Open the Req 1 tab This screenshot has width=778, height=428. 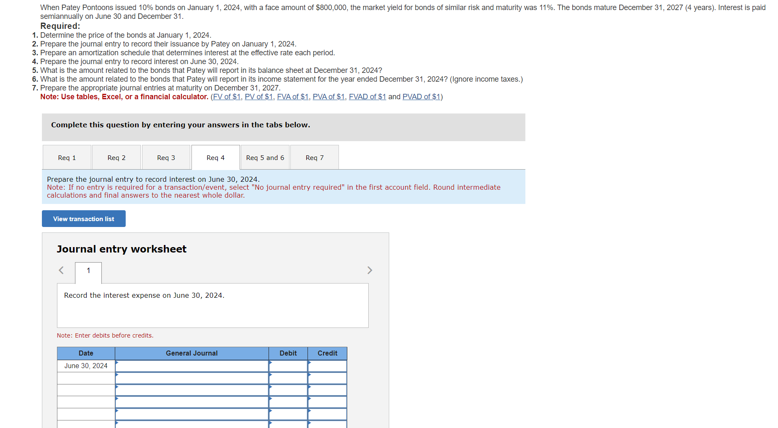67,157
